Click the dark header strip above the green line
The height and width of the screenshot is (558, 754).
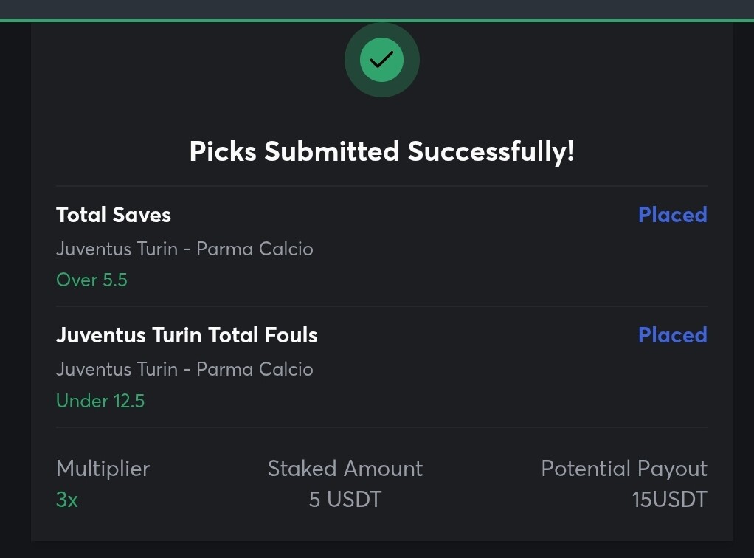coord(377,10)
